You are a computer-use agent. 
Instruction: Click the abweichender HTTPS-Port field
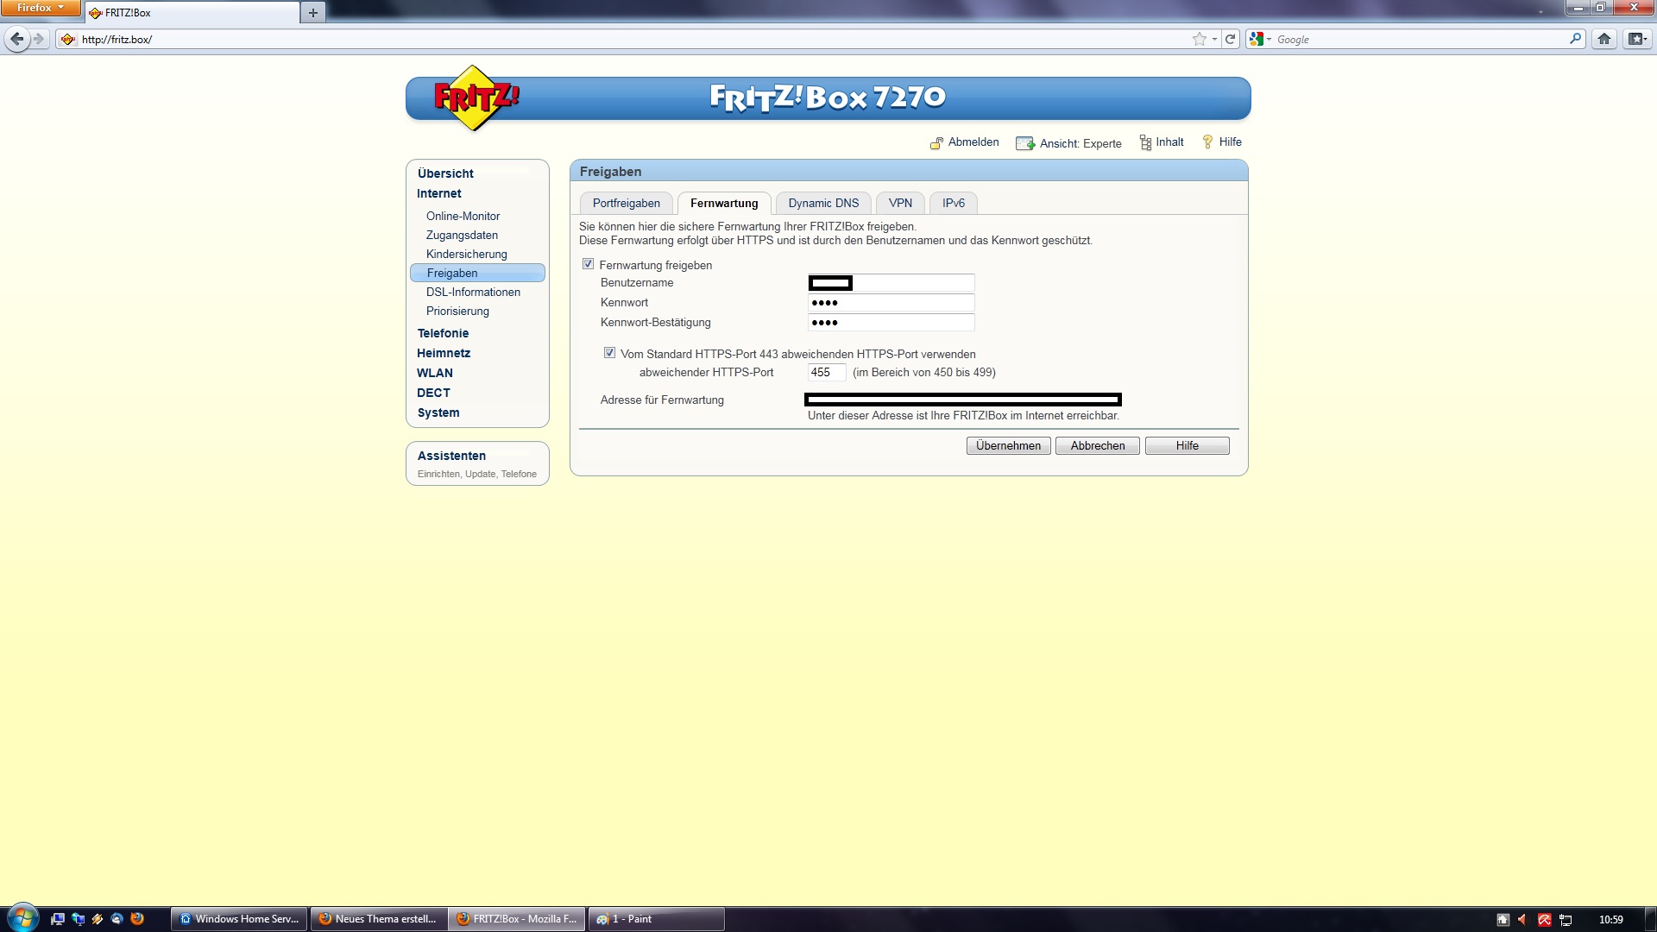826,373
